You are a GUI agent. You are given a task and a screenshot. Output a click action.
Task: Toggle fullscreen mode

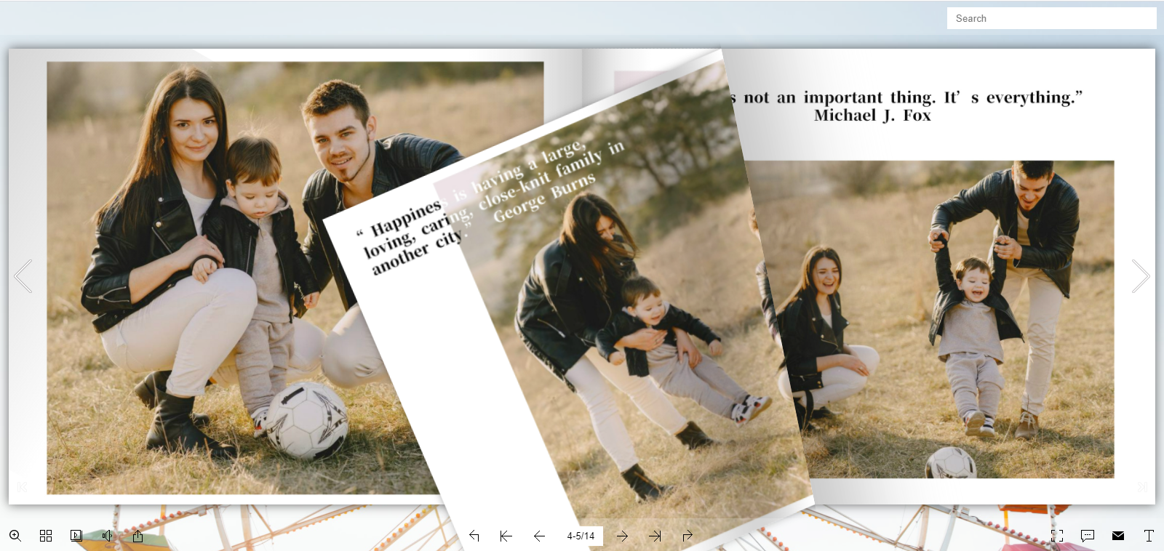1057,536
